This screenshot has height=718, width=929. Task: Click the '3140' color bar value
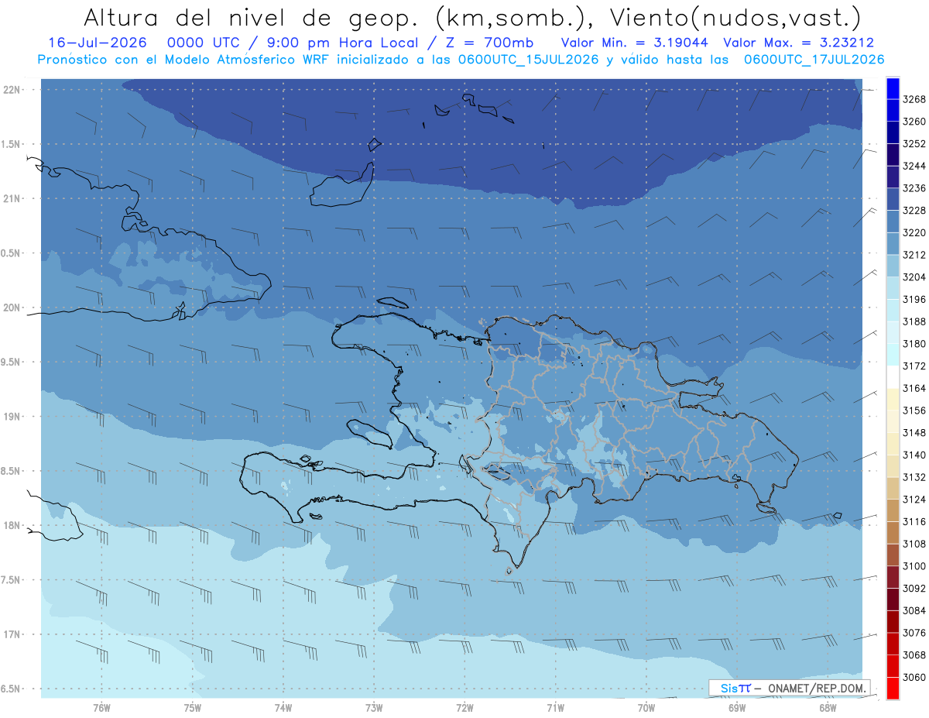click(x=914, y=455)
